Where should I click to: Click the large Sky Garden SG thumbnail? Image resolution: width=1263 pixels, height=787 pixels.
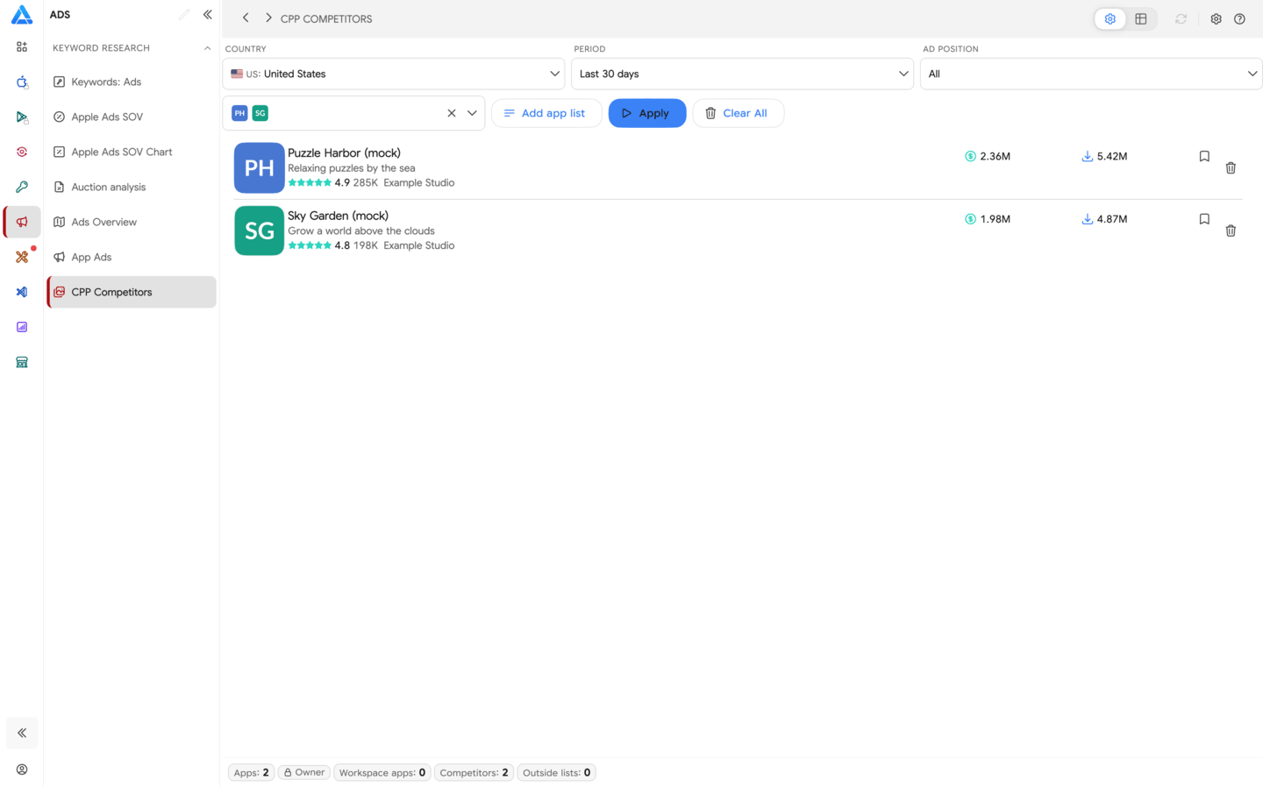pyautogui.click(x=259, y=230)
